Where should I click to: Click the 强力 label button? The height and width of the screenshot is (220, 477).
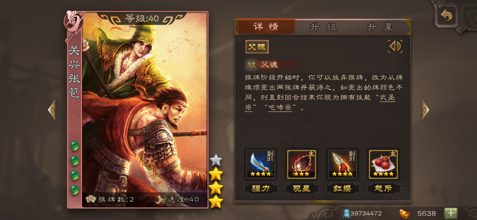[x=261, y=188]
